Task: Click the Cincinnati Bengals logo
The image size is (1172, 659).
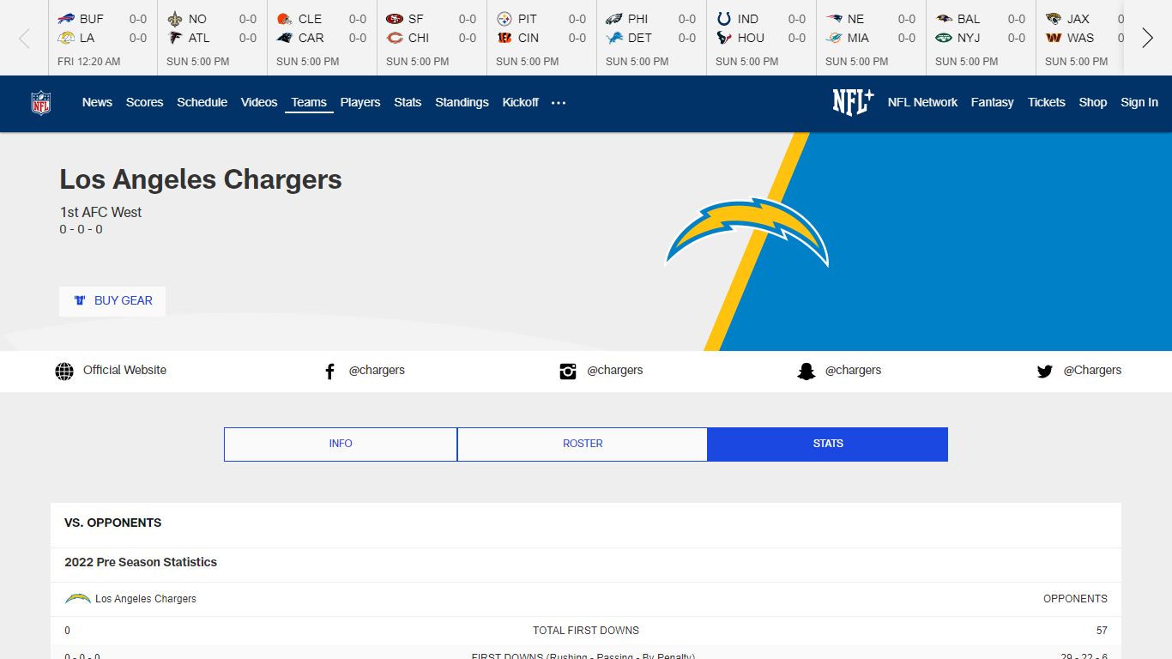Action: [504, 38]
